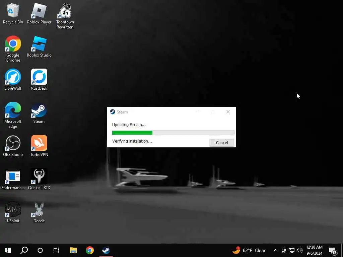The height and width of the screenshot is (257, 343).
Task: Open File Explorer from the taskbar
Action: click(73, 250)
